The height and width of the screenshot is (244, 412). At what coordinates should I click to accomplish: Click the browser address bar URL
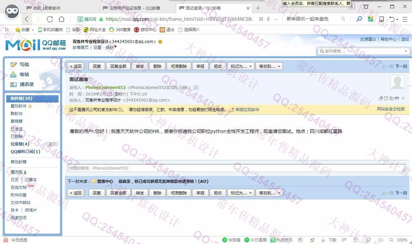point(179,19)
